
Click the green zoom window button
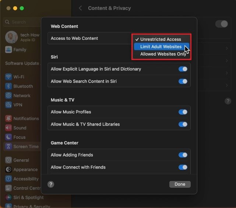click(22, 8)
